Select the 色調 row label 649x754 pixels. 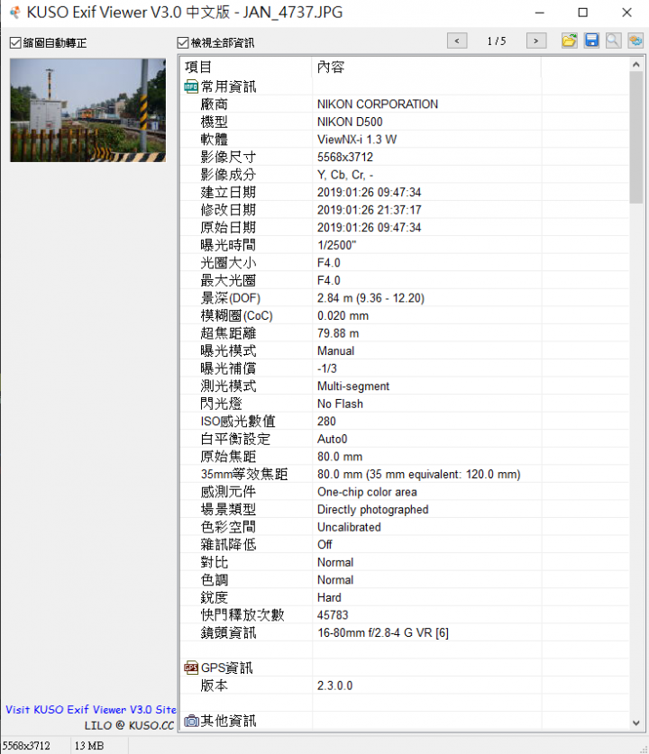215,580
